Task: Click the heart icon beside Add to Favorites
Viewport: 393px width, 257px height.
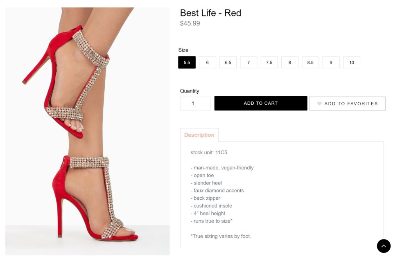Action: pyautogui.click(x=319, y=104)
